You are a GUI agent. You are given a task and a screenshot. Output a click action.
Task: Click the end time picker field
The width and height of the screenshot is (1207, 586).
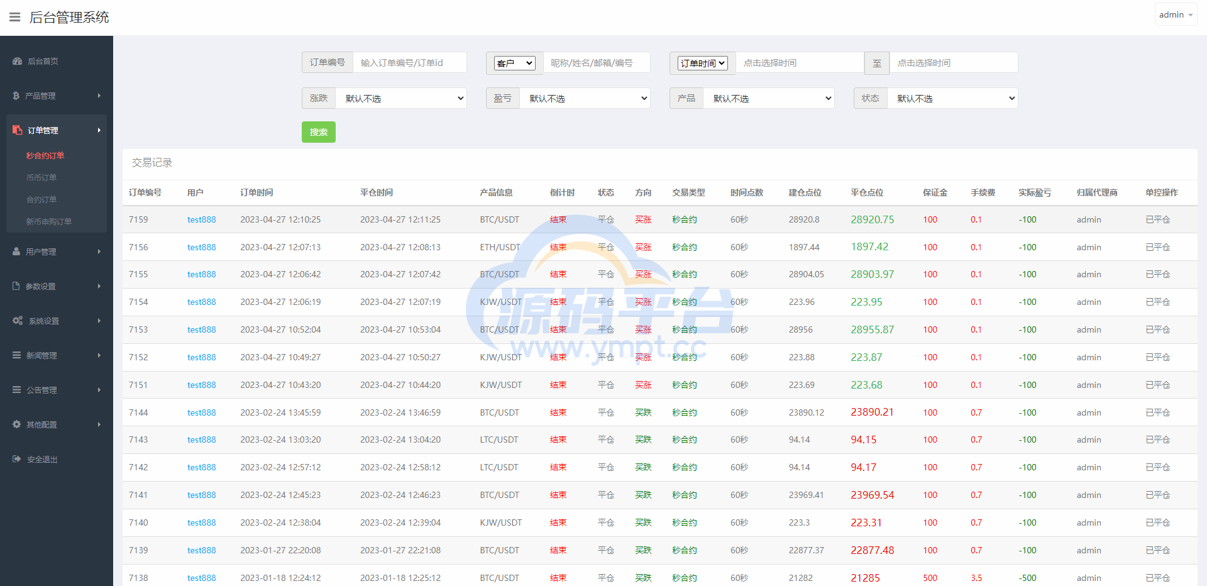[954, 63]
